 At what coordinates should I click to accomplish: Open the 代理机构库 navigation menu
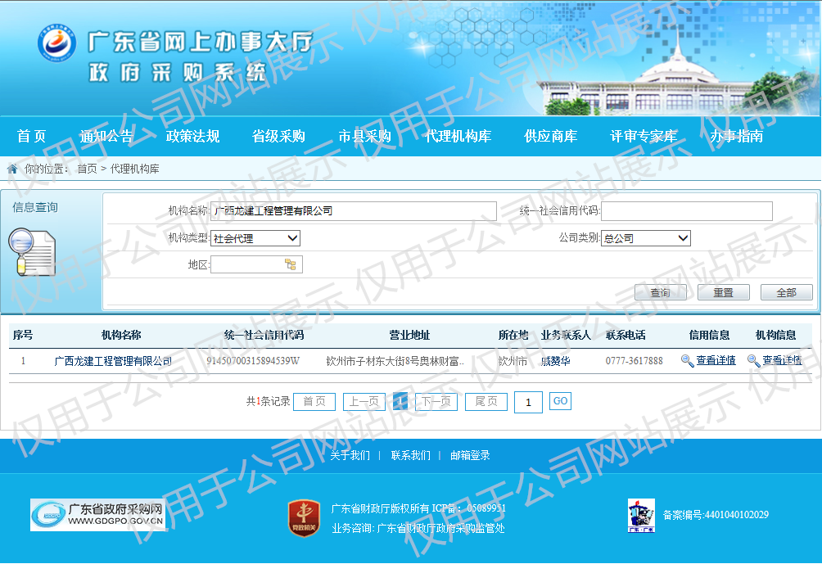tap(458, 136)
